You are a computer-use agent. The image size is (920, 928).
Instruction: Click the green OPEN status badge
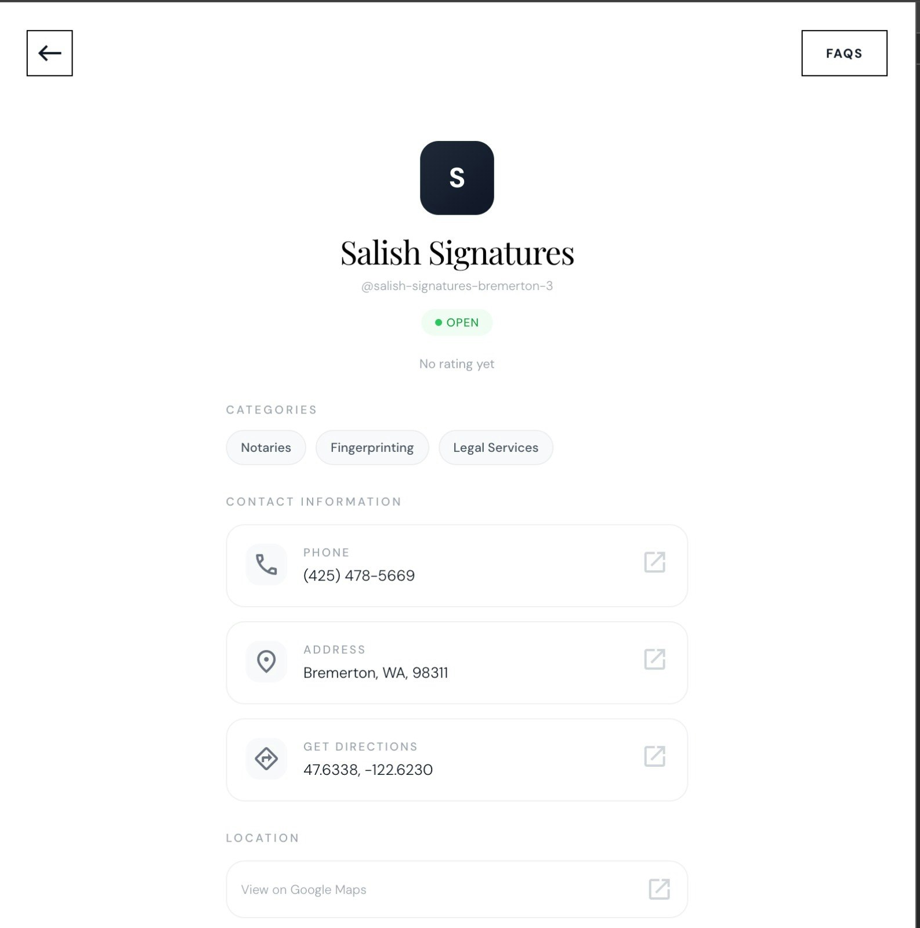[x=457, y=322]
